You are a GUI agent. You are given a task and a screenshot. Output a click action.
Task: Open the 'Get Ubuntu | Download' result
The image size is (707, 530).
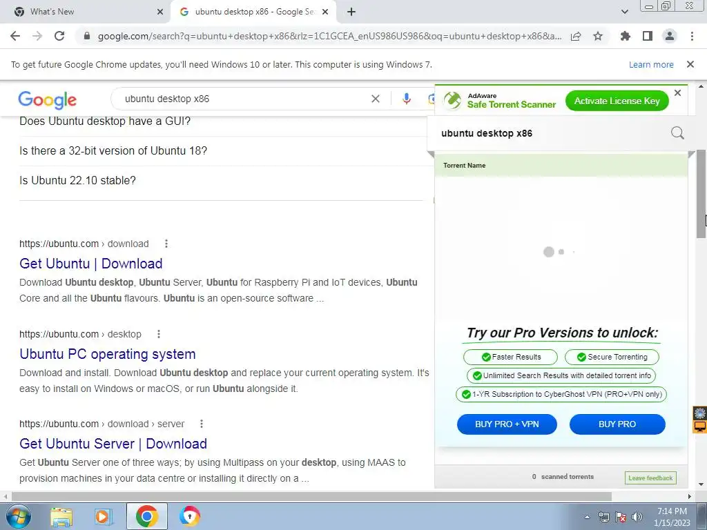(91, 264)
